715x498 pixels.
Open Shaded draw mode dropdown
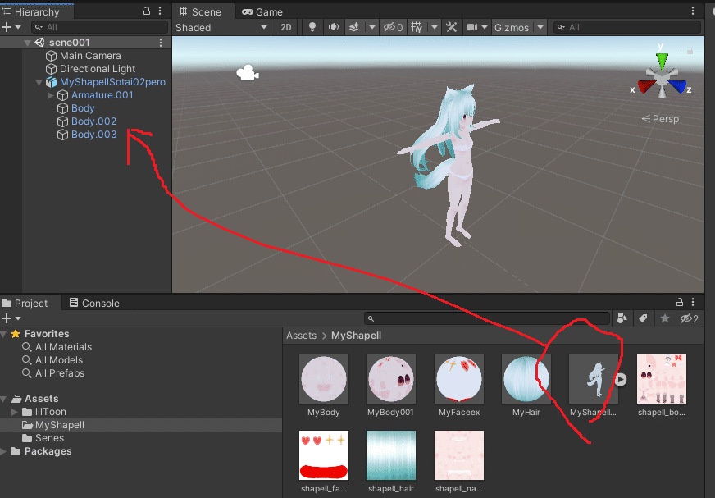[221, 27]
